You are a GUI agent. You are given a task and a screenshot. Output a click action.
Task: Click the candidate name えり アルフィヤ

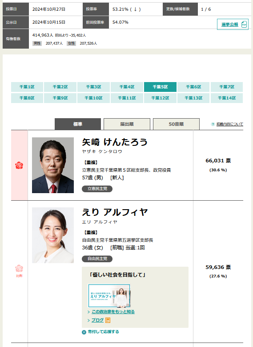coord(115,212)
